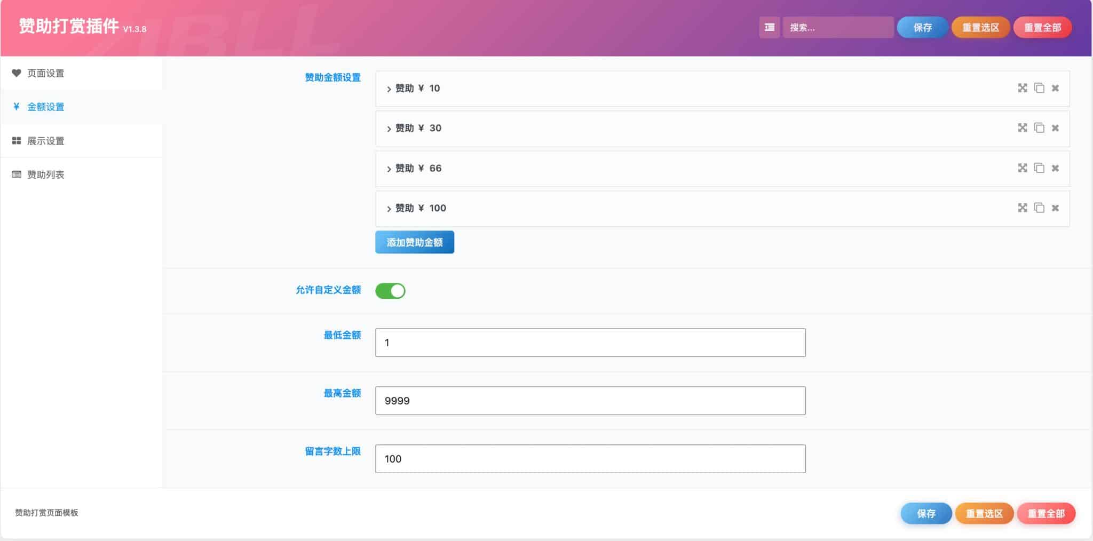Image resolution: width=1093 pixels, height=541 pixels.
Task: Click the top header 重置全部 button
Action: coord(1042,27)
